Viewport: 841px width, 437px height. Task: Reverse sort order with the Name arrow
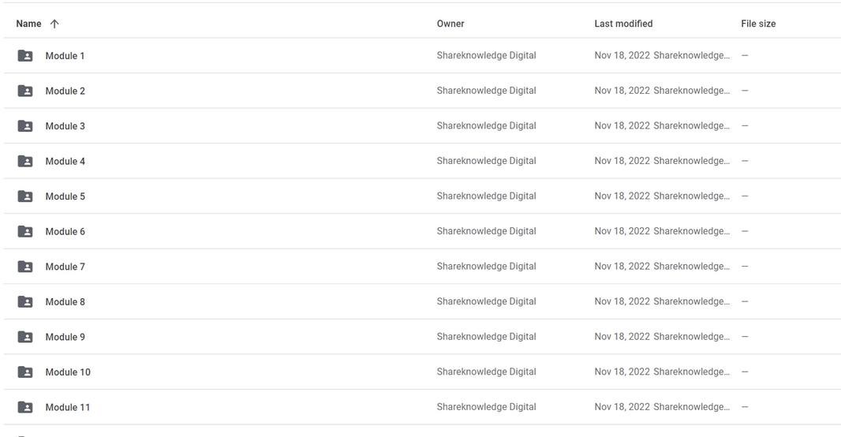(54, 24)
